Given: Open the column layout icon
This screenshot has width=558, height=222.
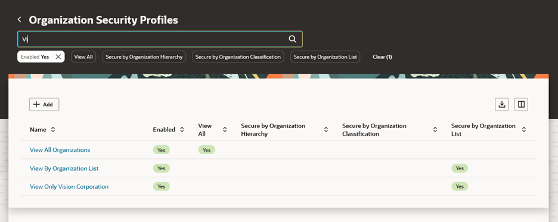Looking at the screenshot, I should (521, 104).
